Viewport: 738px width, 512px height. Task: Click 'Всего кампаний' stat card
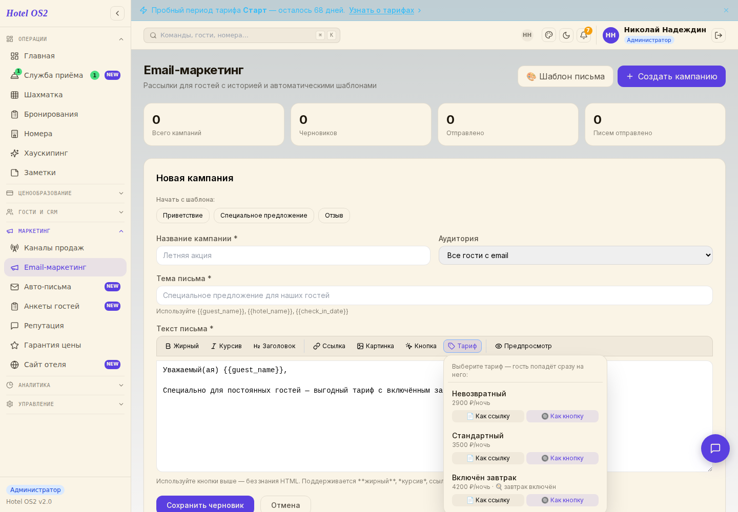(214, 124)
